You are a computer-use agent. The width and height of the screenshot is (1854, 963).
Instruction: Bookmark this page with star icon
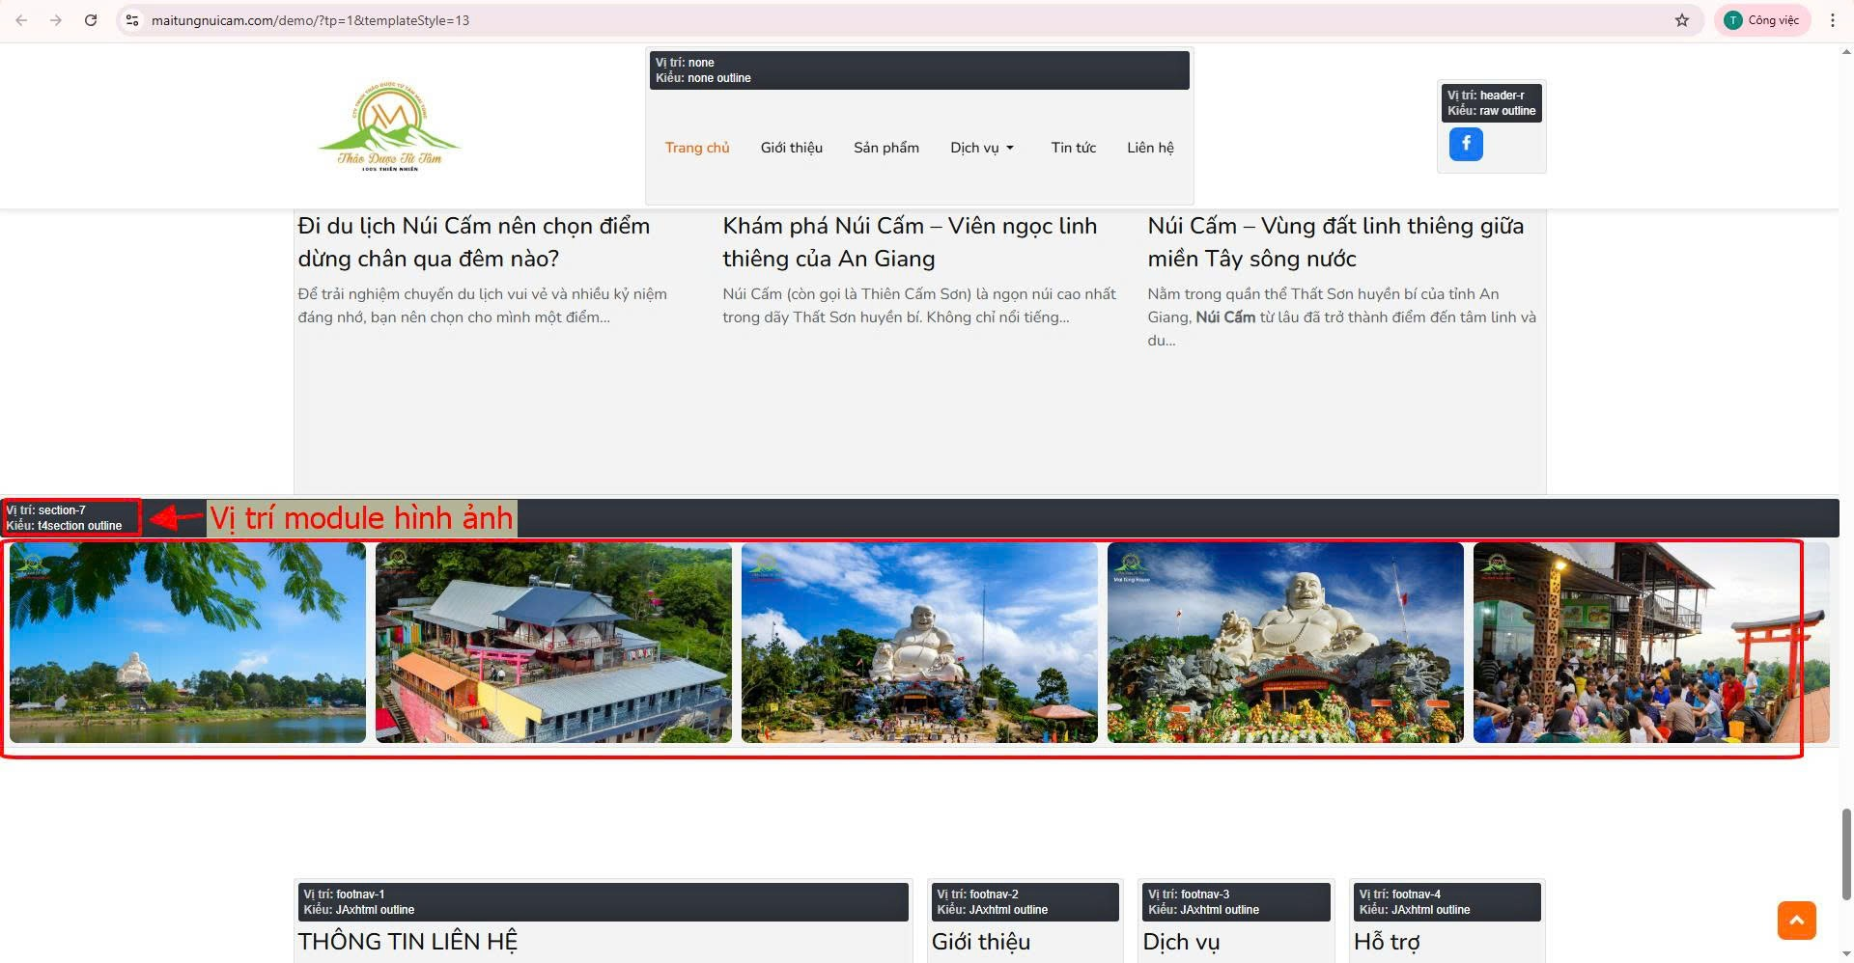(x=1681, y=20)
